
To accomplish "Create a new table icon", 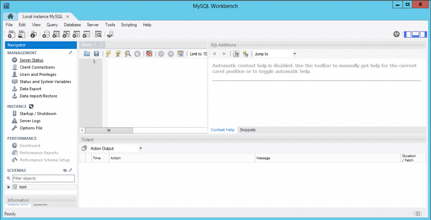I will click(56, 34).
